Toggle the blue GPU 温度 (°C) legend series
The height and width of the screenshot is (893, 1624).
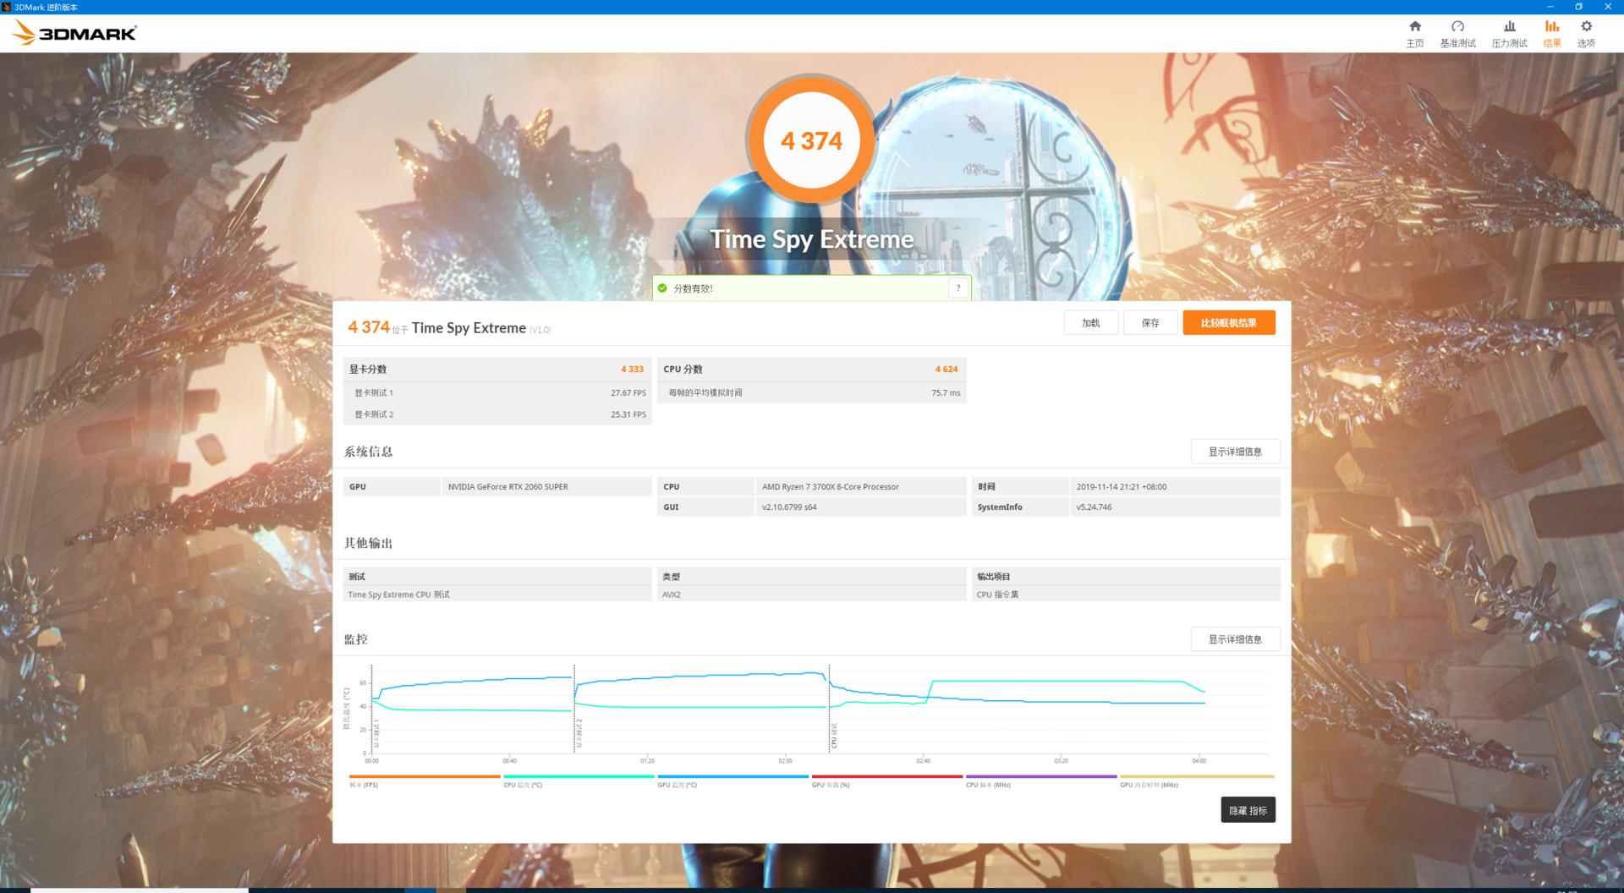tap(733, 781)
